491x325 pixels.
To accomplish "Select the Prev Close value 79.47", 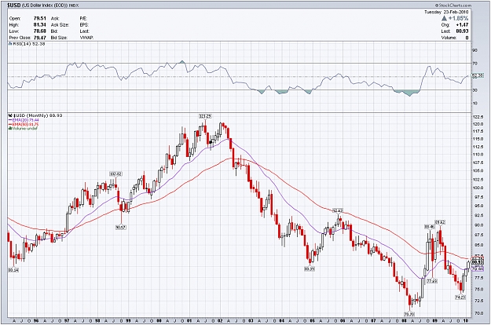I will tap(40, 38).
